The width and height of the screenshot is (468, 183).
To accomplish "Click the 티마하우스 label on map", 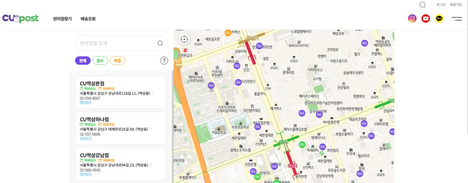I will point(315,70).
